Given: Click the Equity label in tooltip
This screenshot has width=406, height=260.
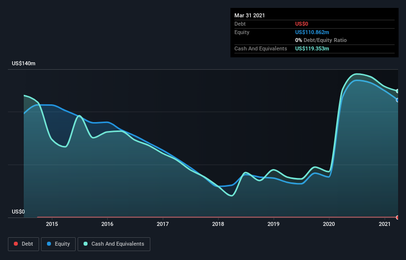Looking at the screenshot, I should pos(242,32).
